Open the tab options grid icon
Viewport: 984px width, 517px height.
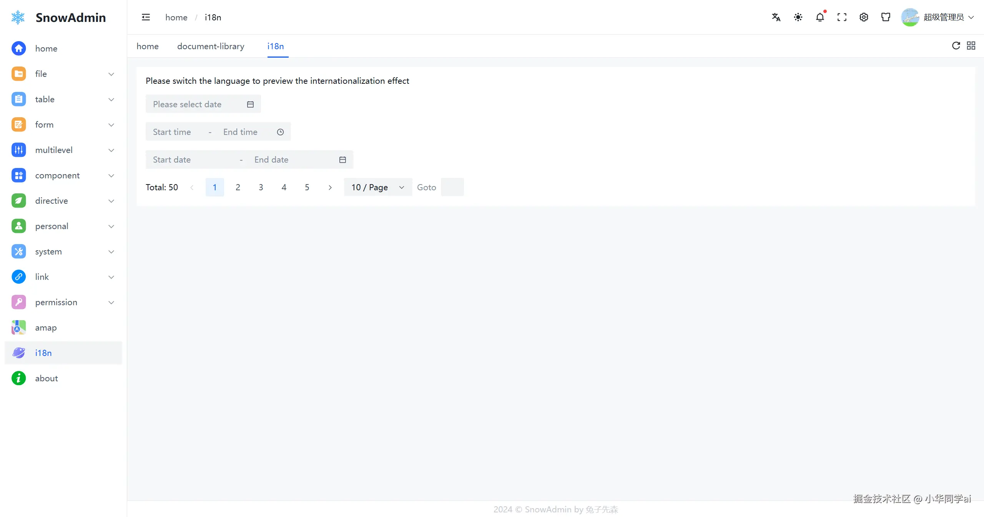pos(971,46)
